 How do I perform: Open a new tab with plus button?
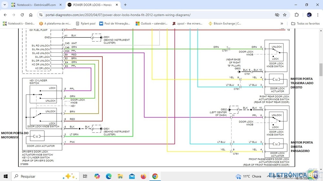(x=125, y=5)
